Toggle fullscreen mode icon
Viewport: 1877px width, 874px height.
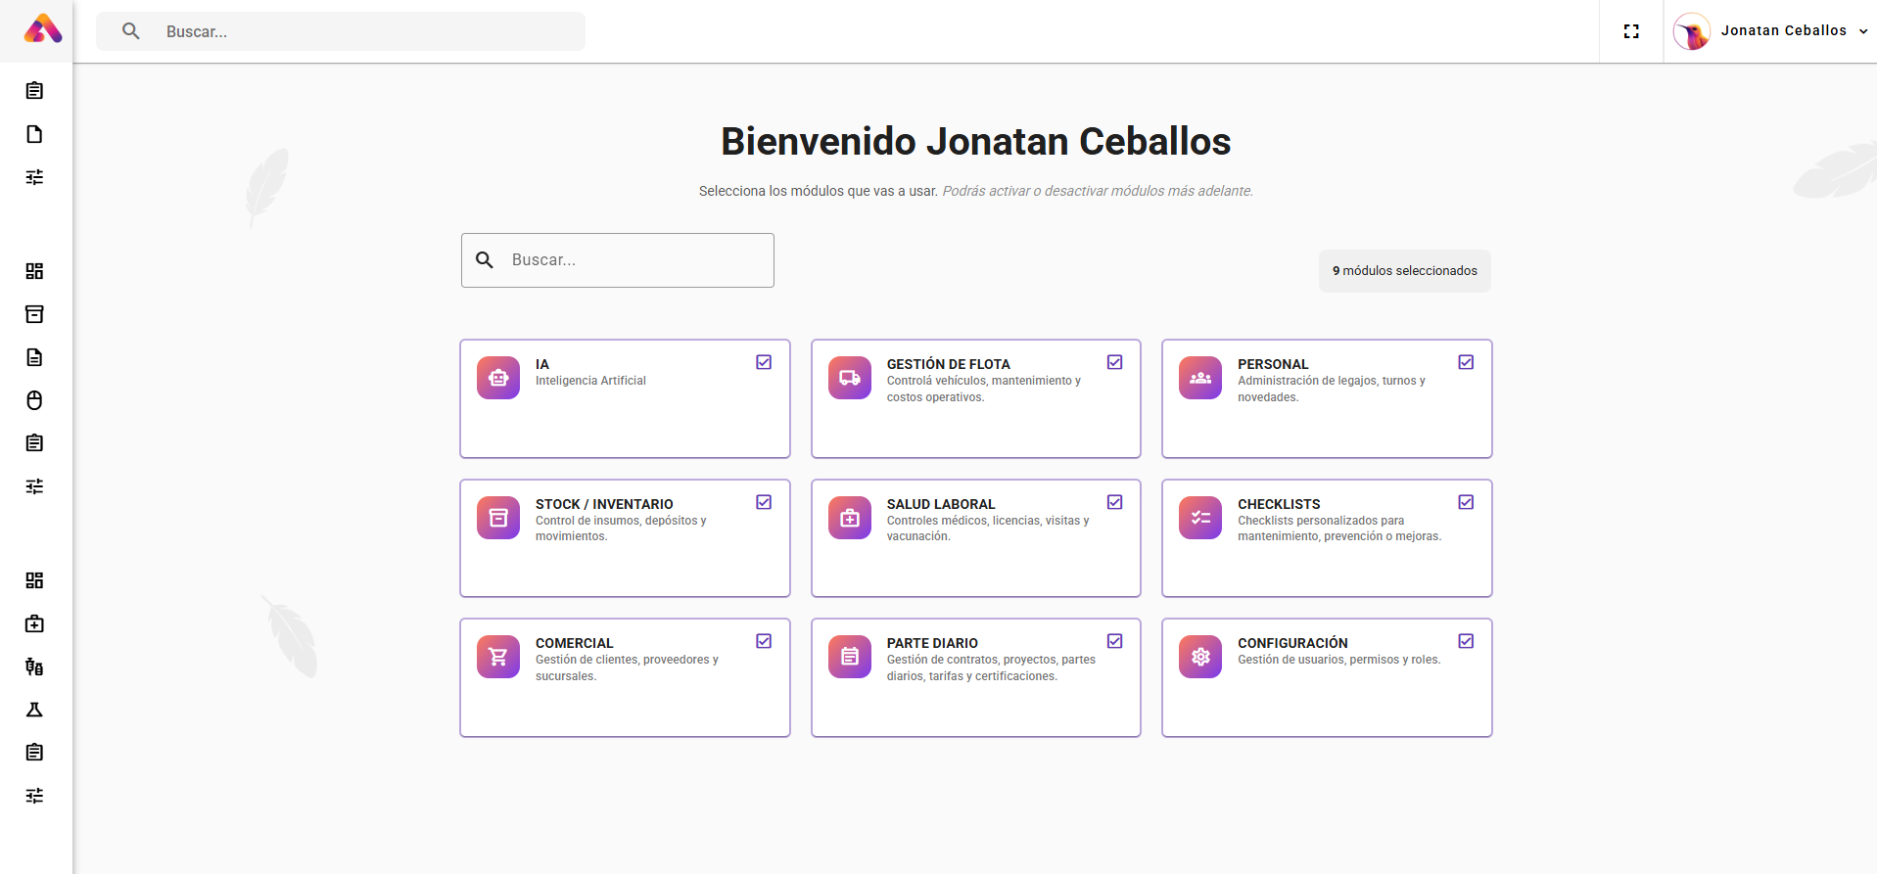[x=1631, y=31]
